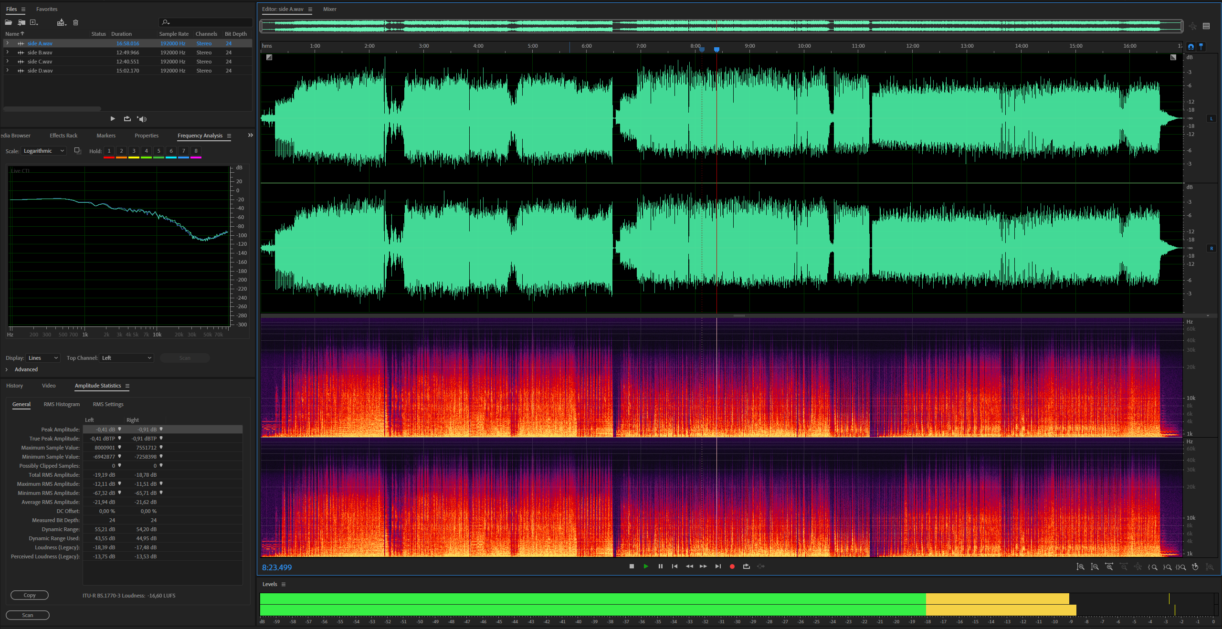Click the Zoom In Amplitude icon

1080,567
